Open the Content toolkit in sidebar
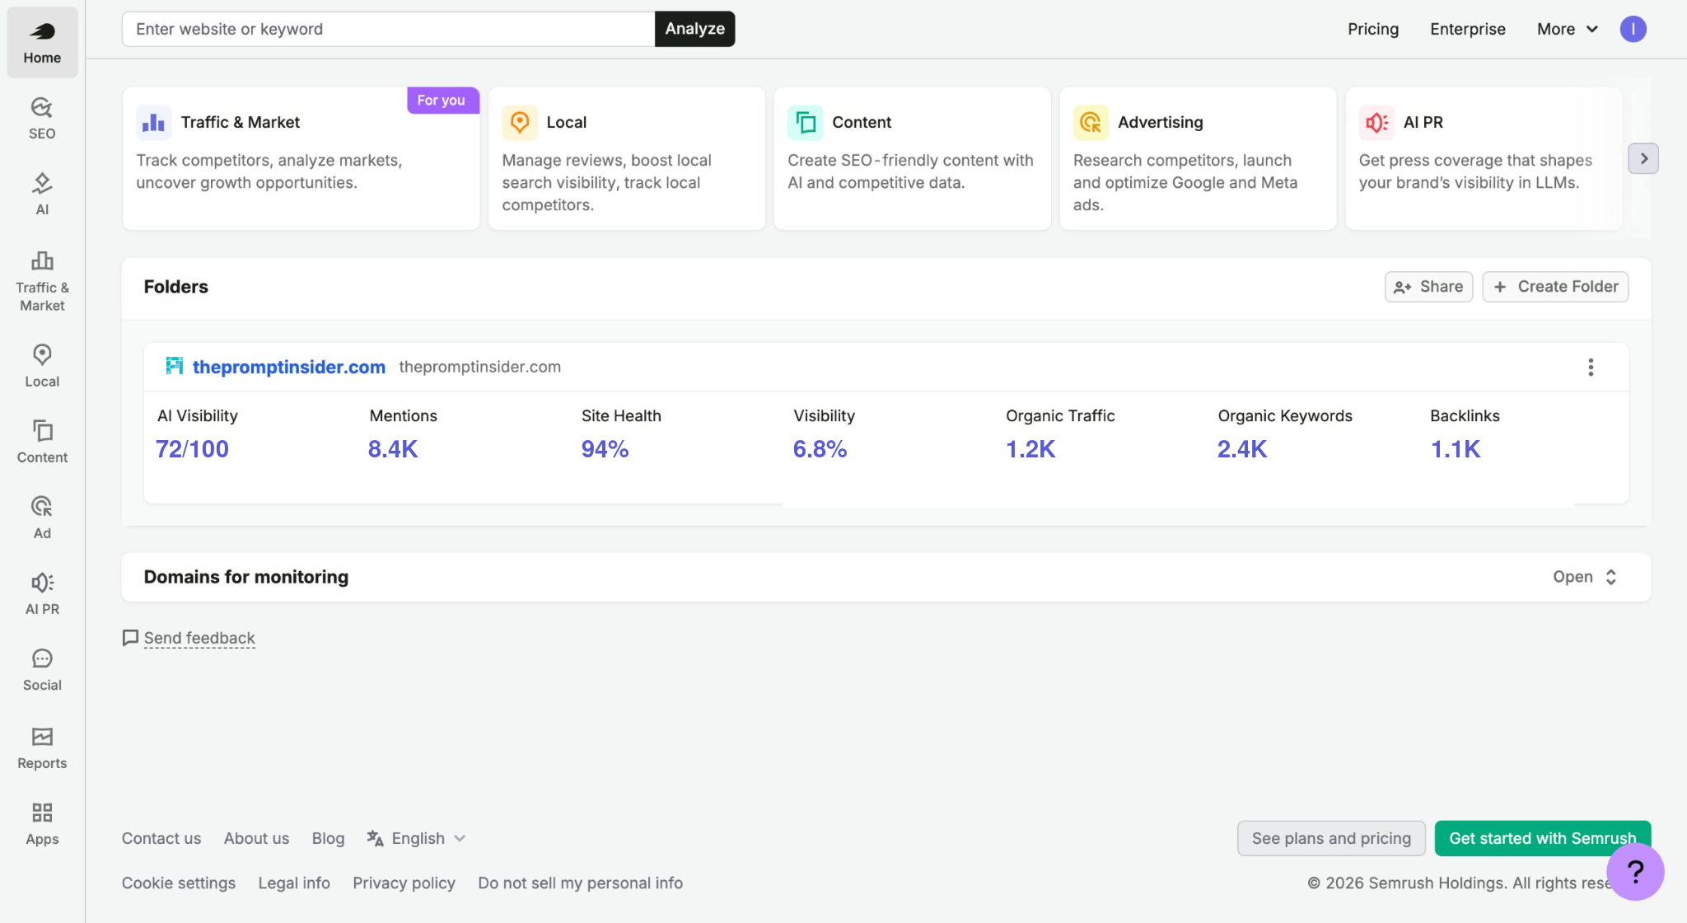Image resolution: width=1687 pixels, height=923 pixels. click(42, 442)
